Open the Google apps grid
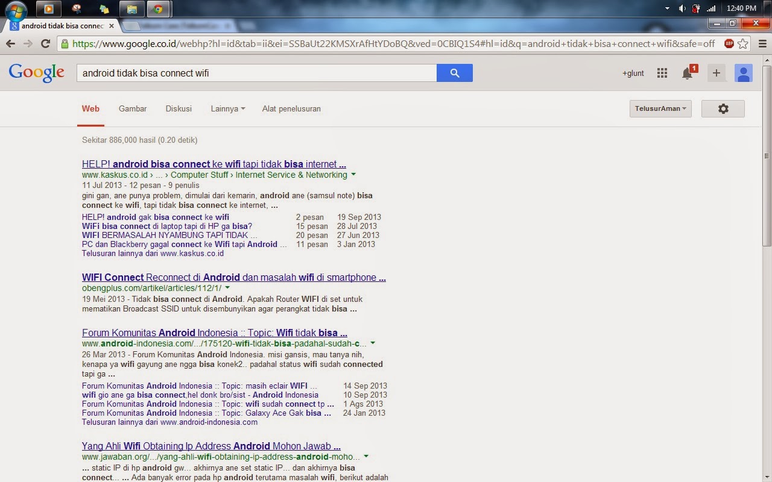772x482 pixels. (662, 73)
